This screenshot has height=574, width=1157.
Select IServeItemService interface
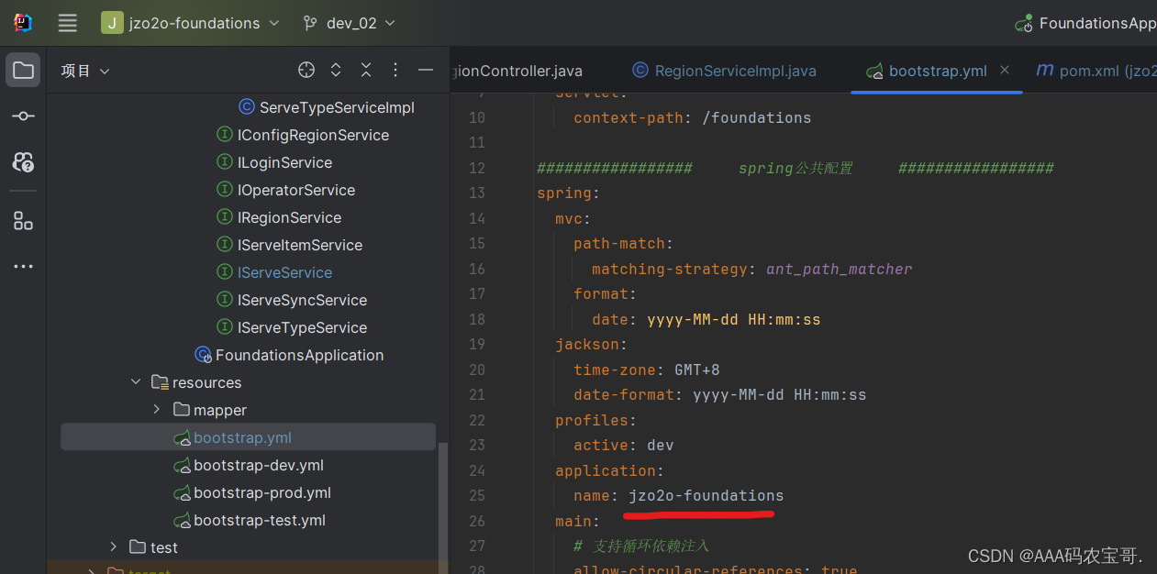(x=300, y=245)
